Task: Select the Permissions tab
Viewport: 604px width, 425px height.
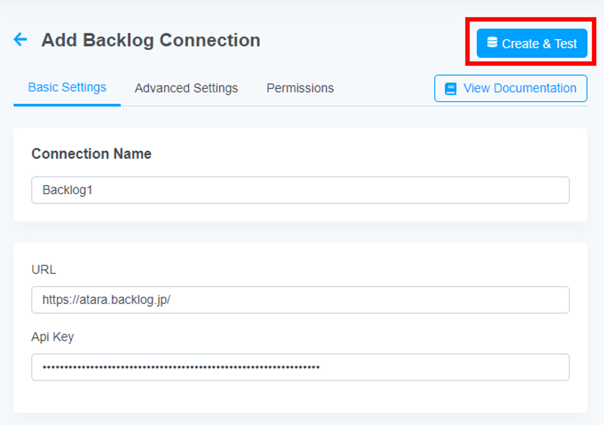Action: tap(300, 88)
